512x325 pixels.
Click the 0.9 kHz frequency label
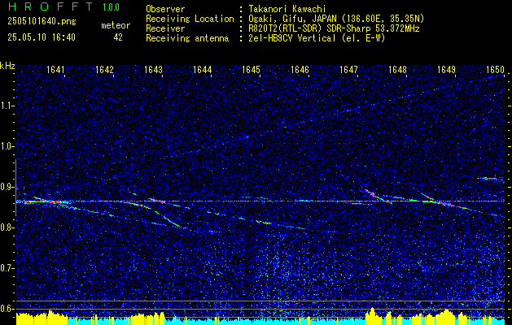(6, 187)
